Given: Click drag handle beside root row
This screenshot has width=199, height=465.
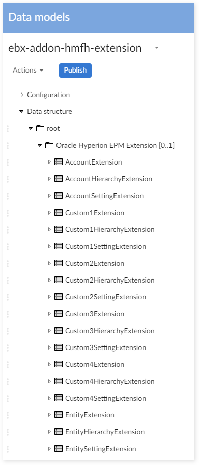Looking at the screenshot, I should point(8,128).
